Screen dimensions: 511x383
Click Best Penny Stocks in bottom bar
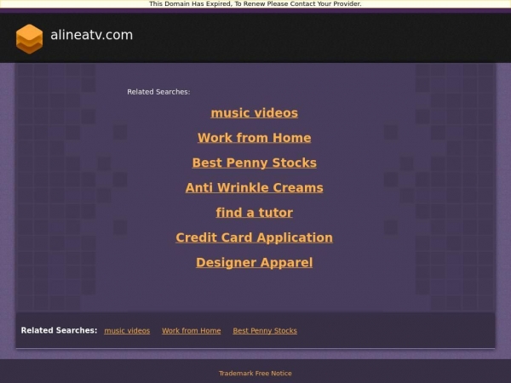(265, 330)
